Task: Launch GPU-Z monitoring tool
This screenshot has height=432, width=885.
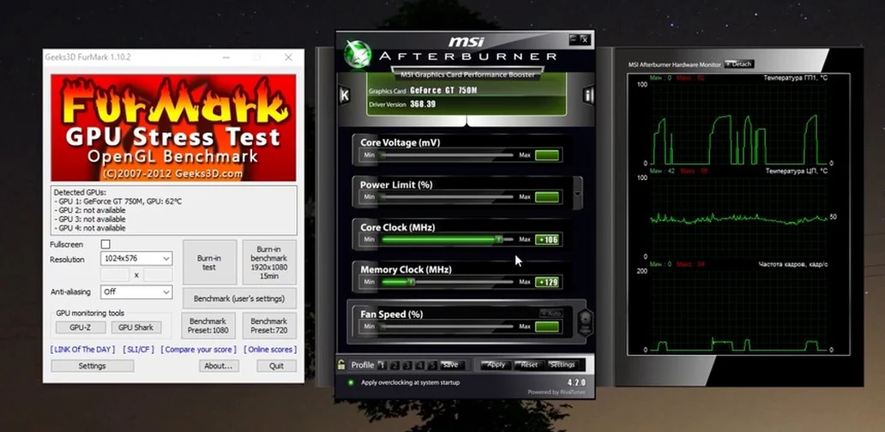Action: 80,327
